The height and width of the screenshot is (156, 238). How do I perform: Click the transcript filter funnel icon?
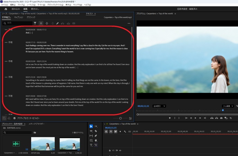[35, 23]
